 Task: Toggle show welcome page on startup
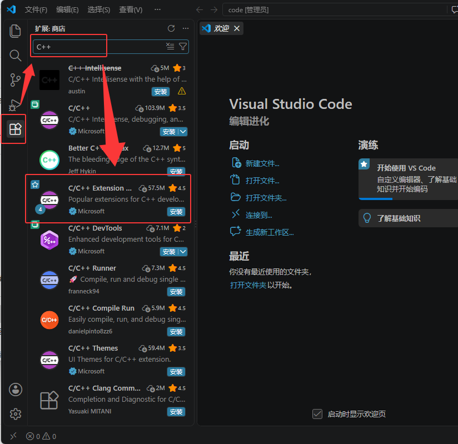pos(317,413)
